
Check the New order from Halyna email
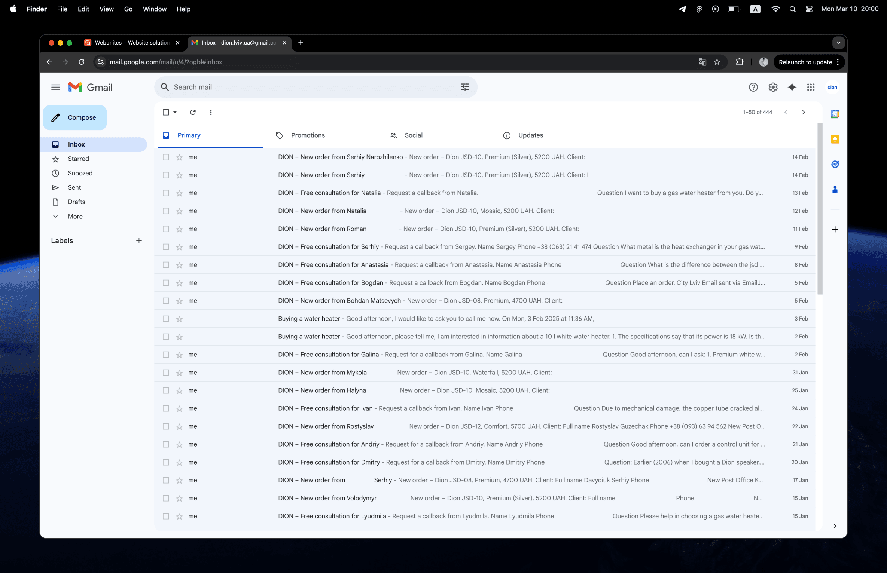(x=166, y=391)
